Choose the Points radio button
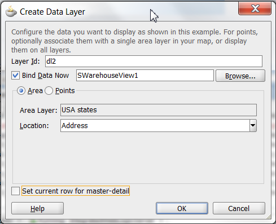The height and width of the screenshot is (224, 276). click(x=49, y=91)
